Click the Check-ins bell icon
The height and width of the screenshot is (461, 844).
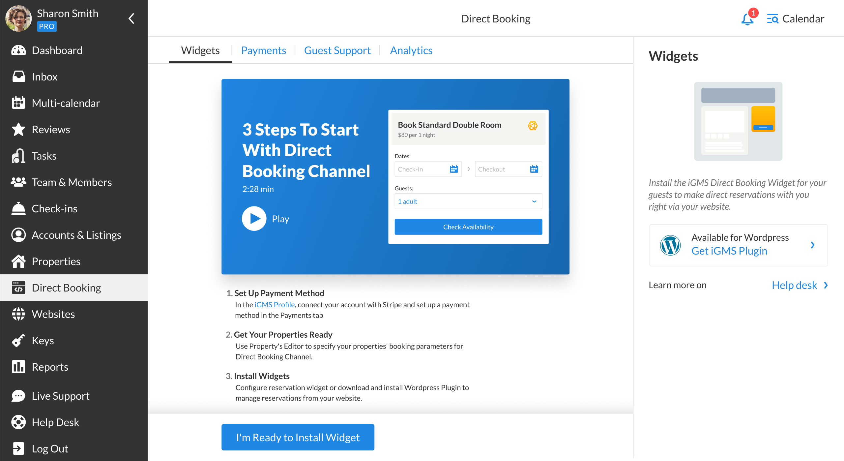(18, 208)
